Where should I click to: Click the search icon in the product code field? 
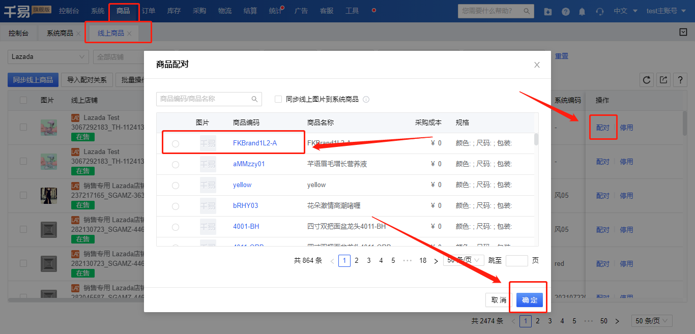tap(254, 99)
